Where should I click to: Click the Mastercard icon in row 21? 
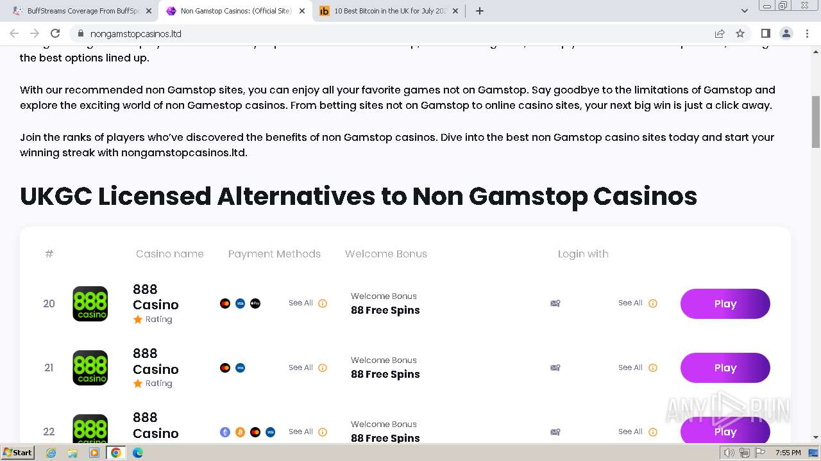pos(225,368)
